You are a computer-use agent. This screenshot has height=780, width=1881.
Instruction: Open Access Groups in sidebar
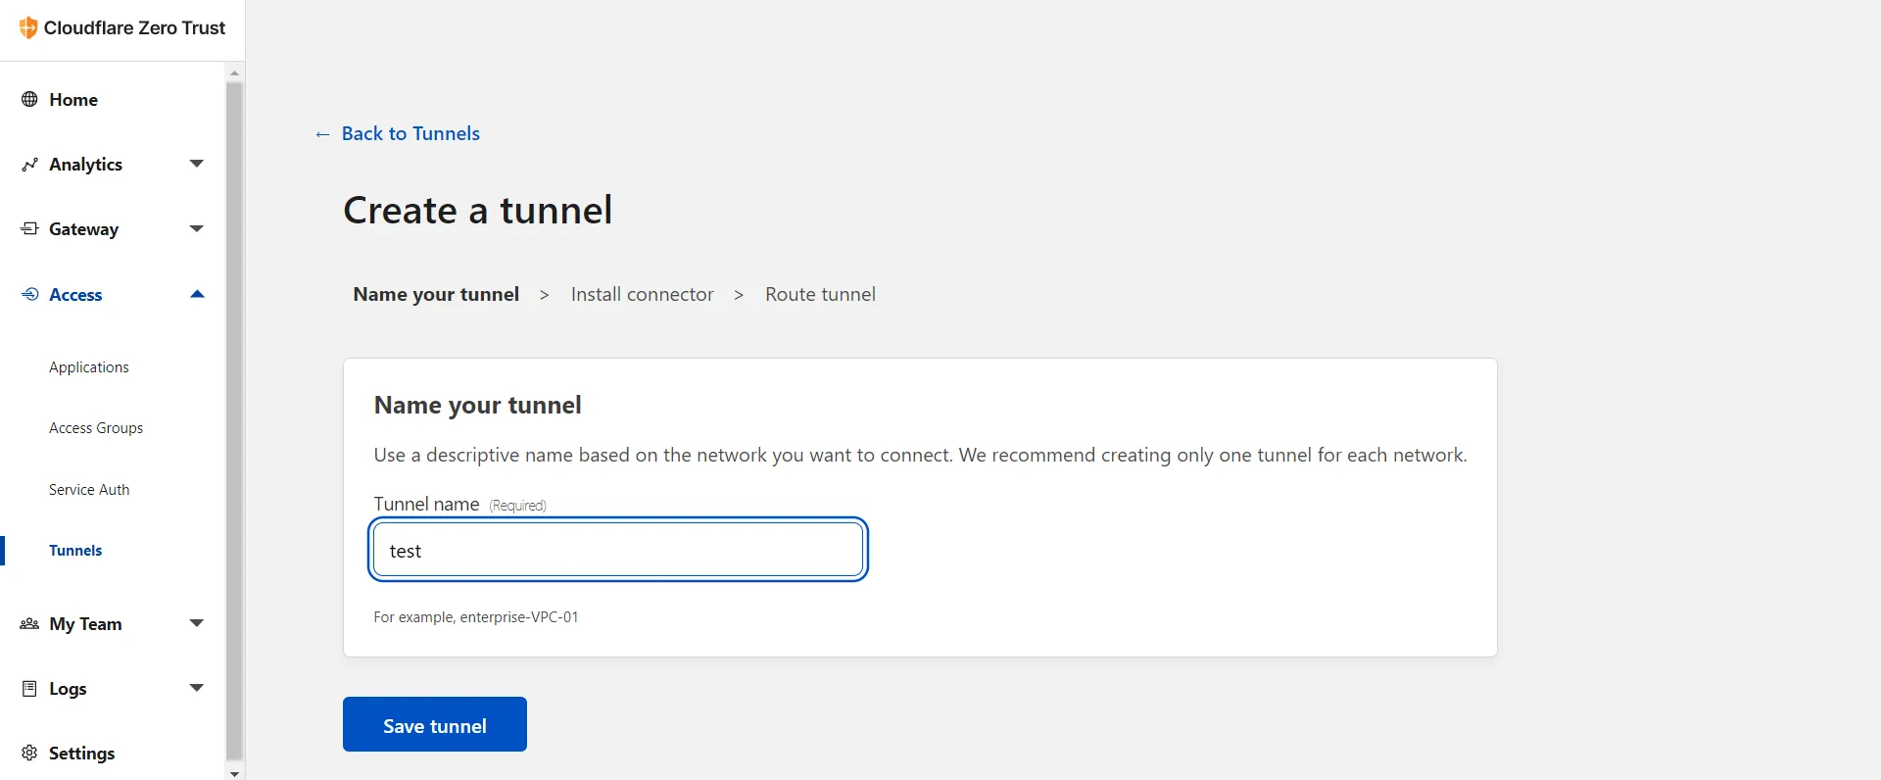[x=96, y=428]
